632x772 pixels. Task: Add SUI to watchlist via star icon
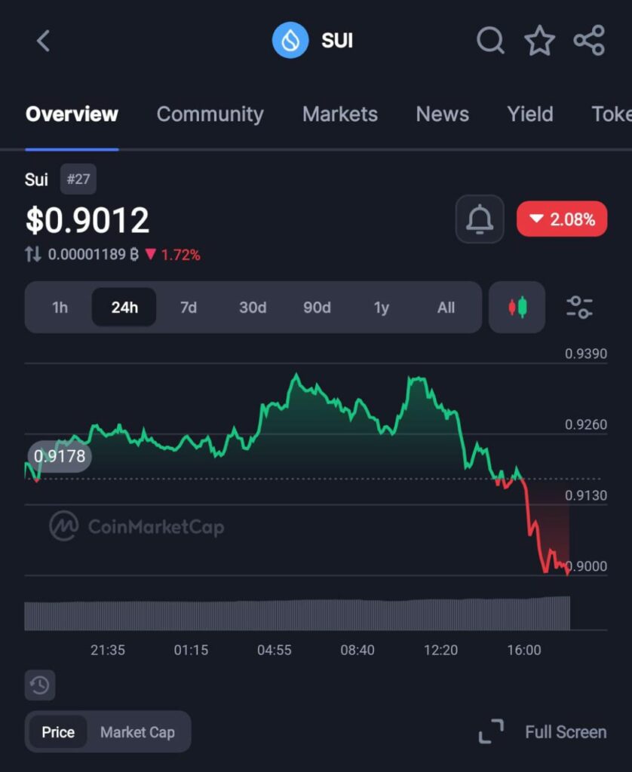pyautogui.click(x=540, y=41)
